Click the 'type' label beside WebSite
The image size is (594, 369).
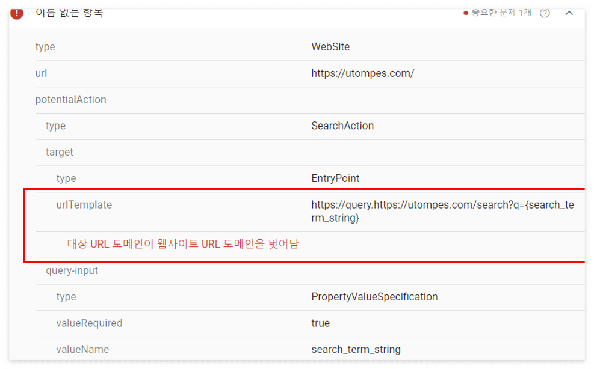(45, 47)
